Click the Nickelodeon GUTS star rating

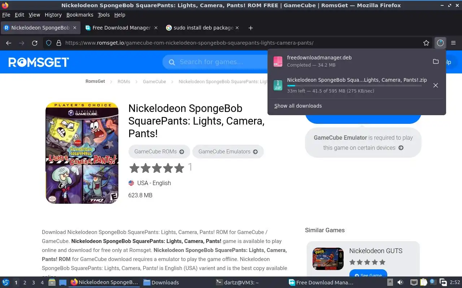pos(367,262)
